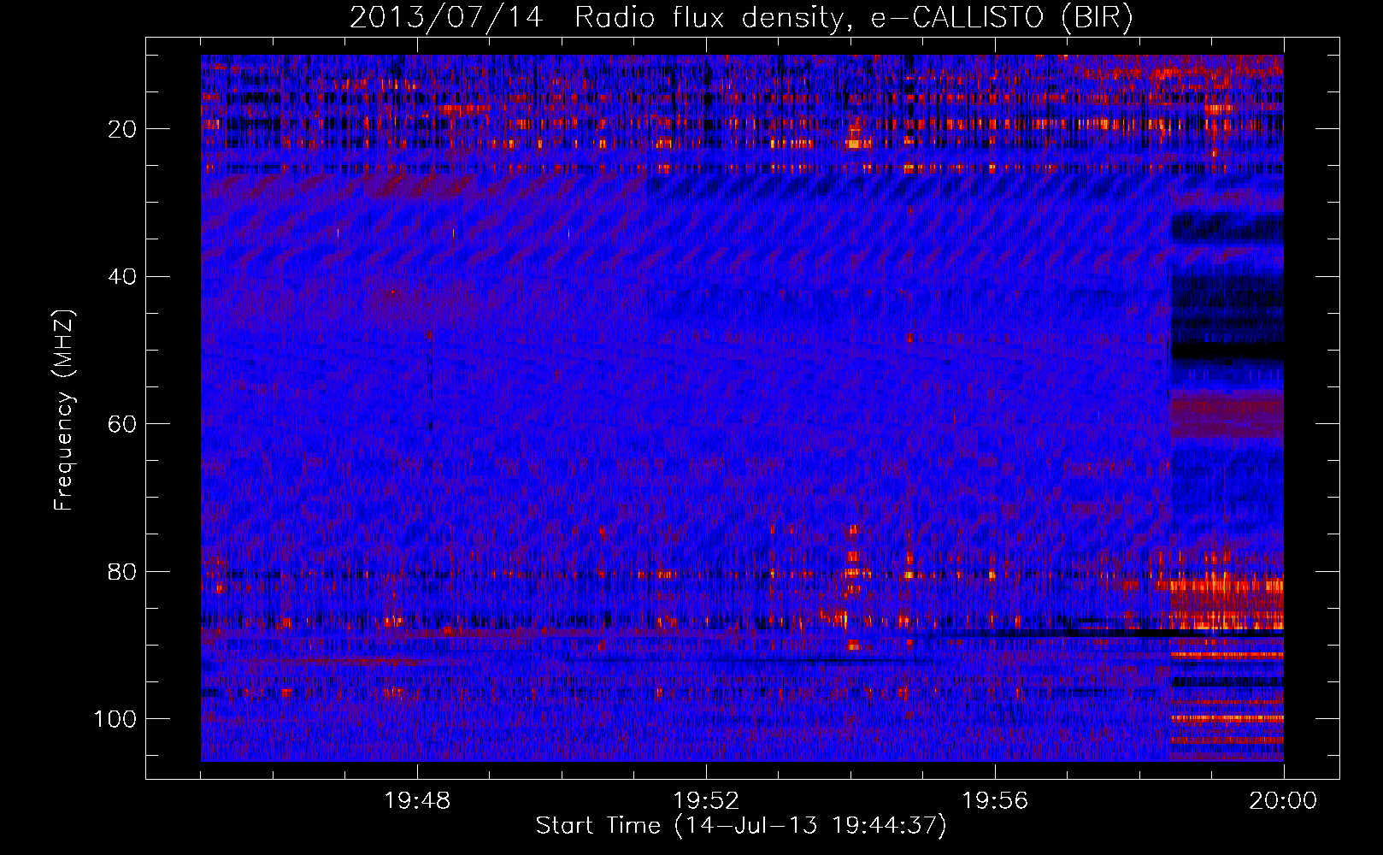
Task: Click the plot title '2013/07/14 Radio flux density'
Action: coord(741,18)
